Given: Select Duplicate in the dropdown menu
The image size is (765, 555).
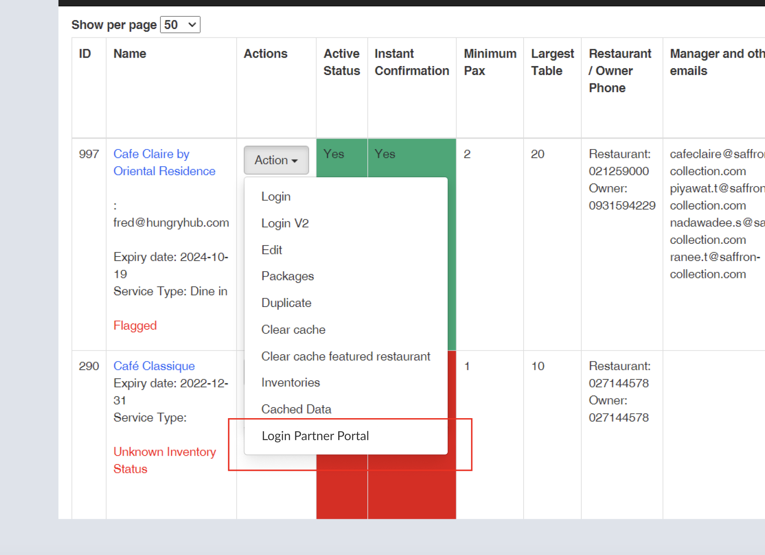Looking at the screenshot, I should [286, 303].
